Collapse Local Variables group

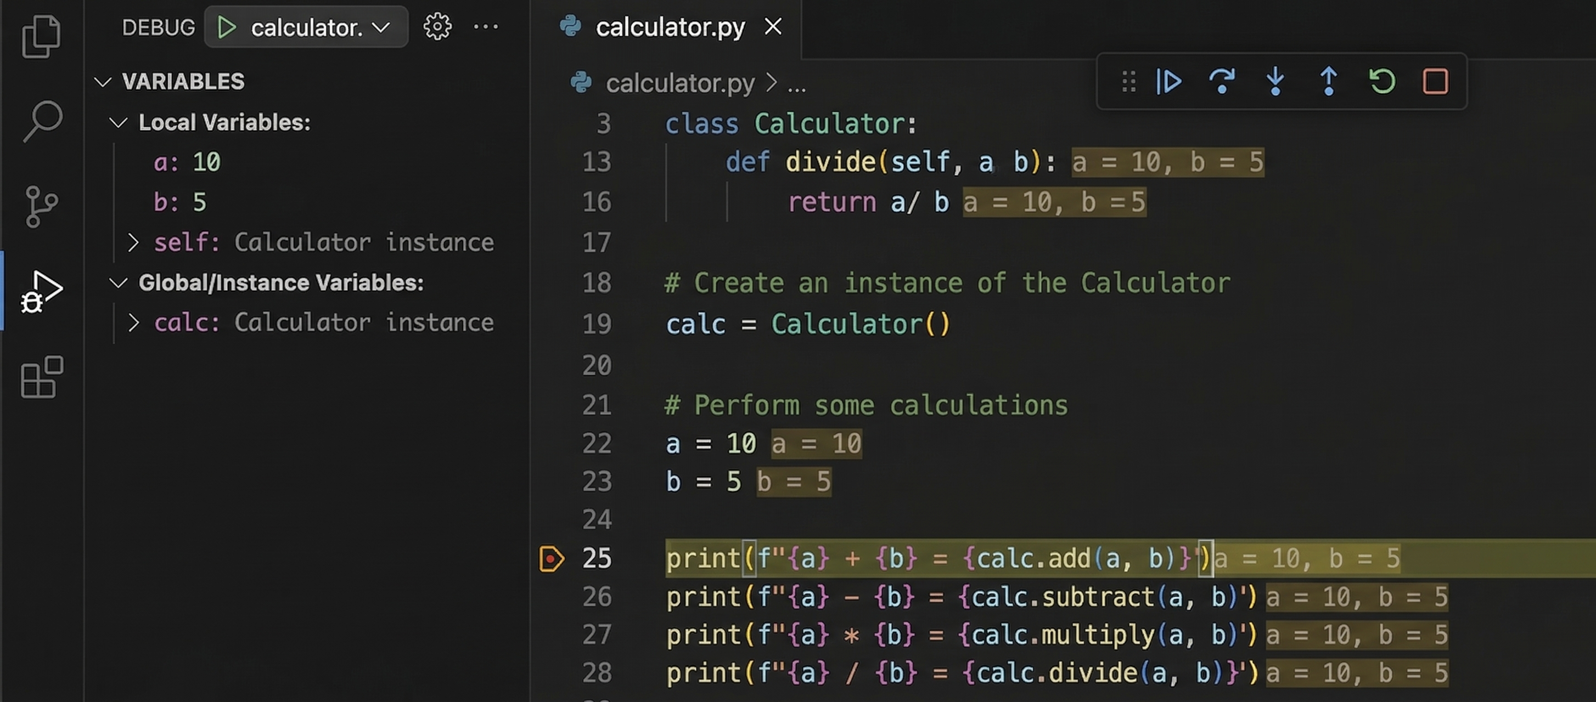point(119,122)
